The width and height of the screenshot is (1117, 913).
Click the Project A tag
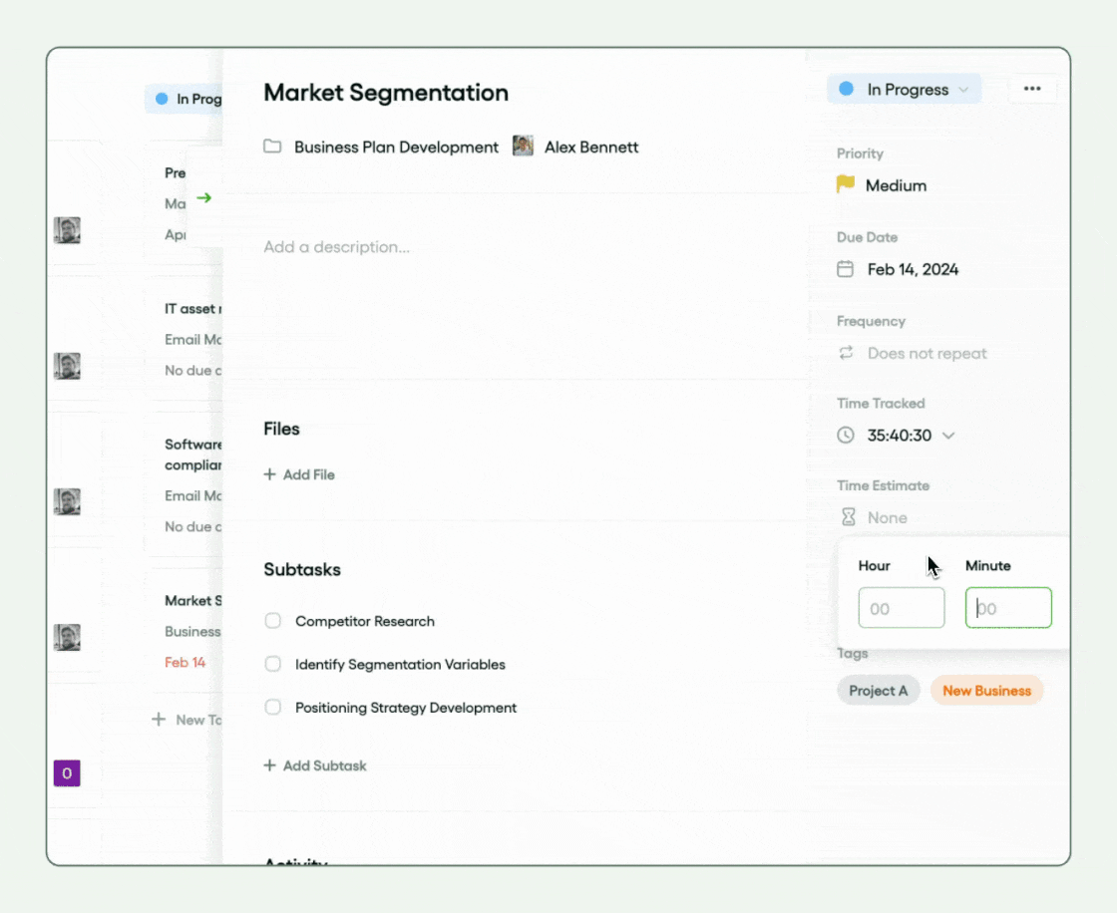pyautogui.click(x=878, y=691)
